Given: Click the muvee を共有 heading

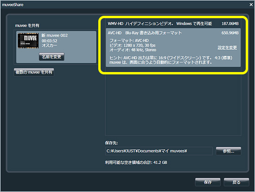Looking at the screenshot, I should click(27, 26).
